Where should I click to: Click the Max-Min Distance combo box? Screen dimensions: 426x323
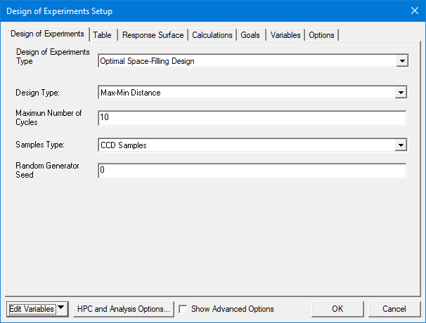pos(252,93)
